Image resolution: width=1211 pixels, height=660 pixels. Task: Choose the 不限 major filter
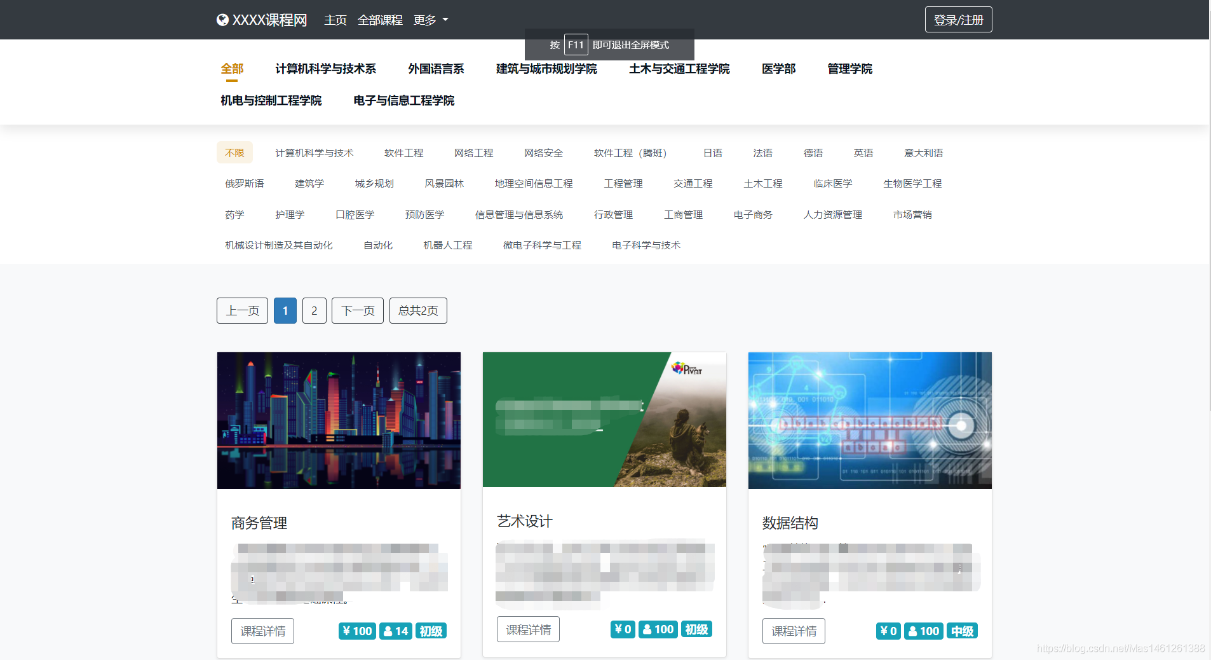click(234, 153)
